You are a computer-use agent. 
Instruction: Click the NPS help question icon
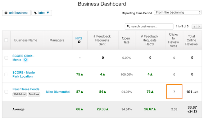tap(79, 42)
